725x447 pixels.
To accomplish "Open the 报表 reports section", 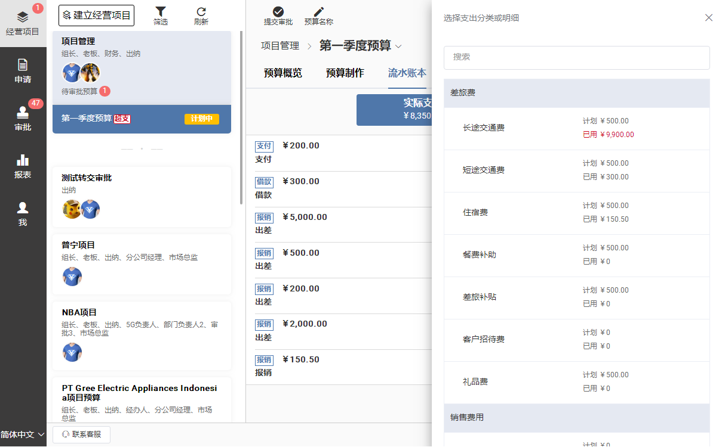I will pos(23,166).
